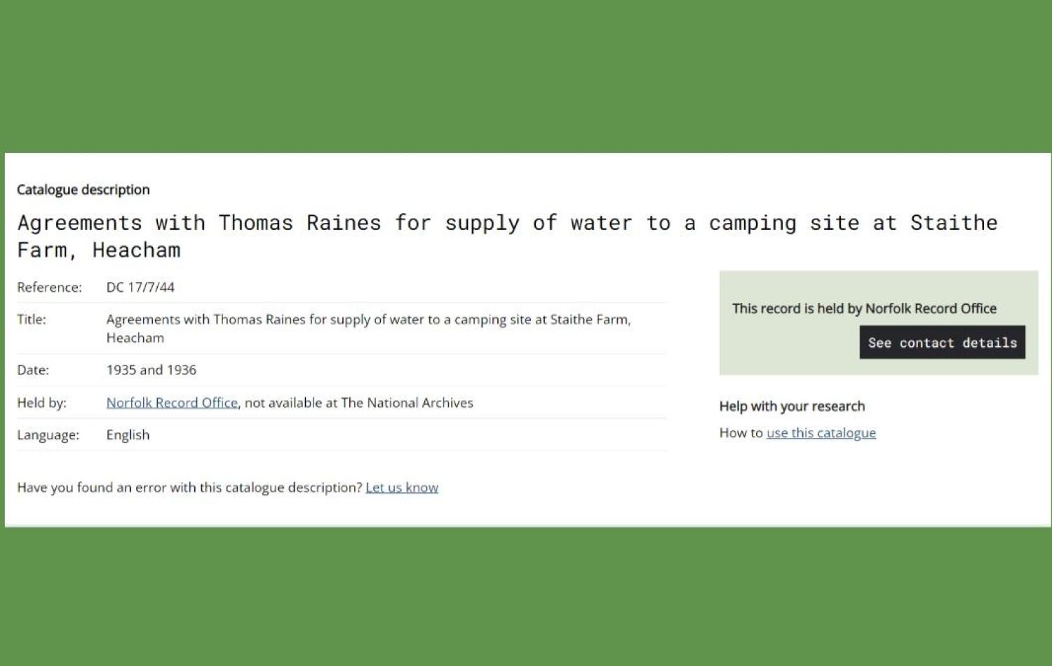This screenshot has width=1052, height=666.
Task: Select the 'Held by:' field label
Action: pyautogui.click(x=41, y=402)
